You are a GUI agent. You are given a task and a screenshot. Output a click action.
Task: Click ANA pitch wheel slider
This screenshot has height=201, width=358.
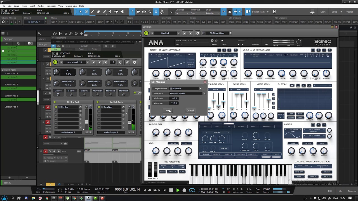[156, 169]
